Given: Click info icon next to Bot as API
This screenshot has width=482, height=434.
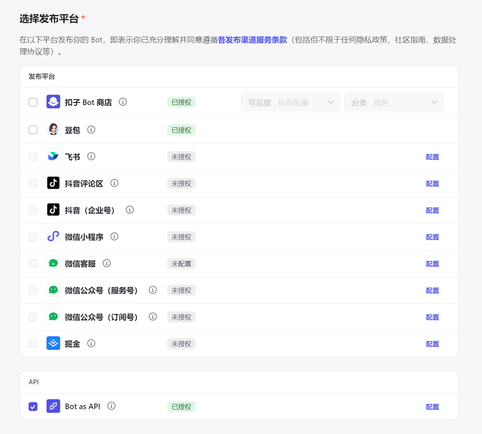Looking at the screenshot, I should pyautogui.click(x=111, y=406).
